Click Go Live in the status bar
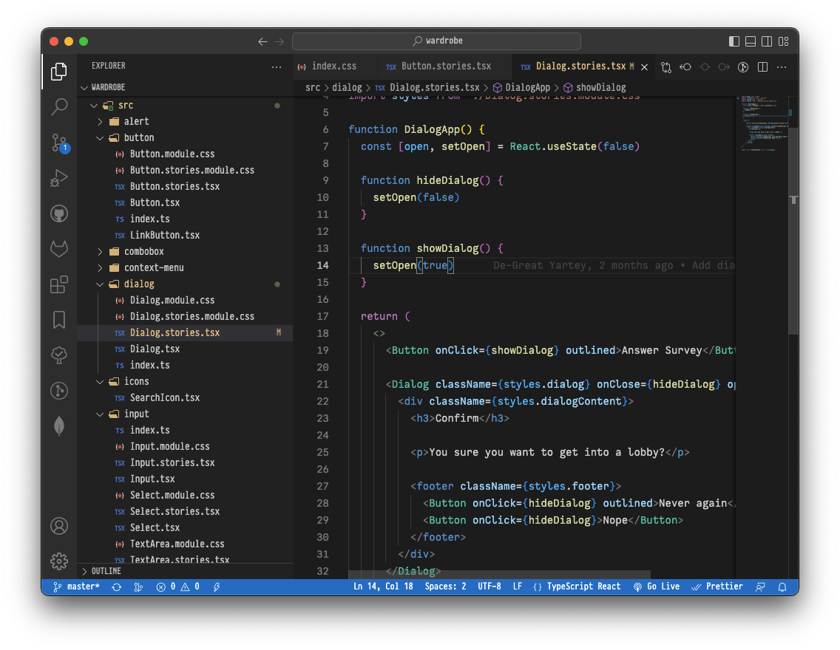 click(657, 586)
